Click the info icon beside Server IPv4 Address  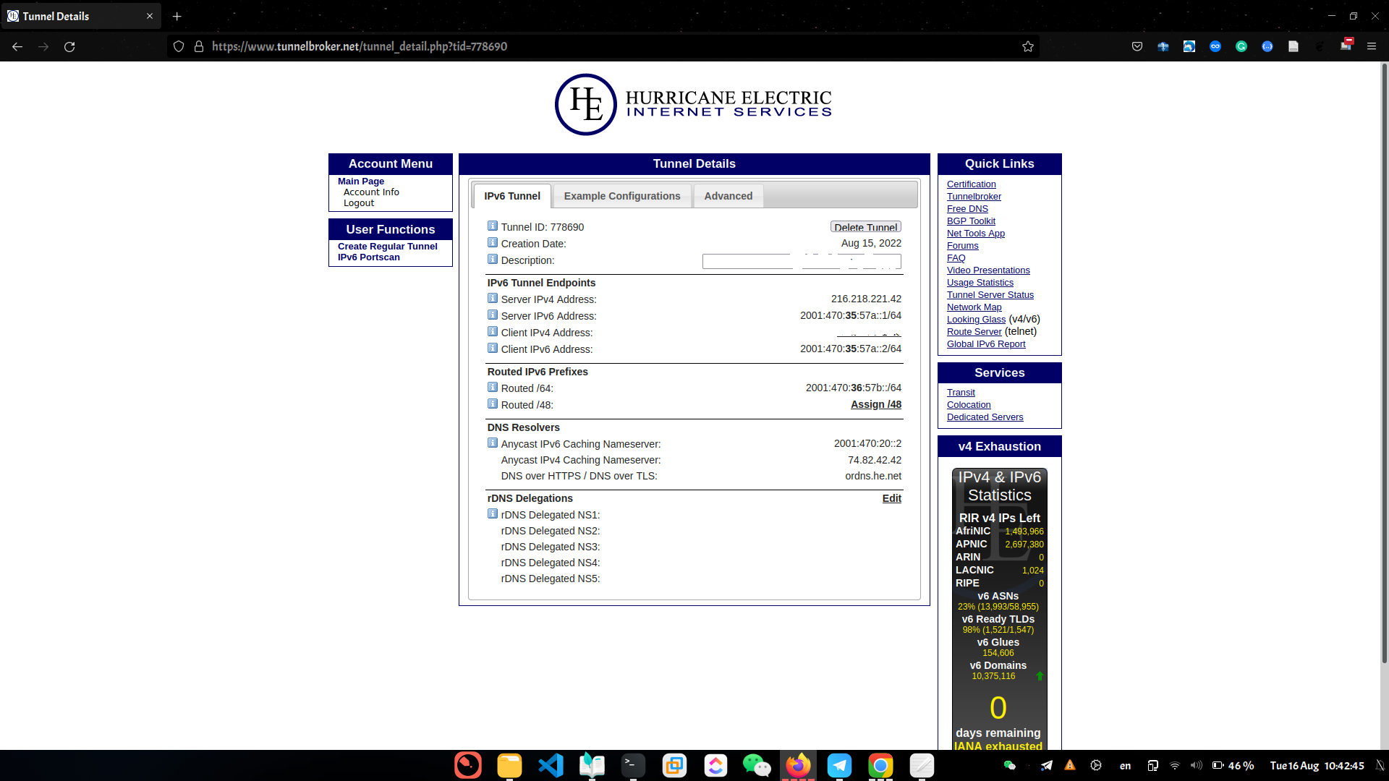point(493,299)
